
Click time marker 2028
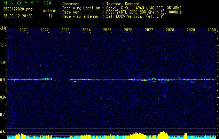170,30
